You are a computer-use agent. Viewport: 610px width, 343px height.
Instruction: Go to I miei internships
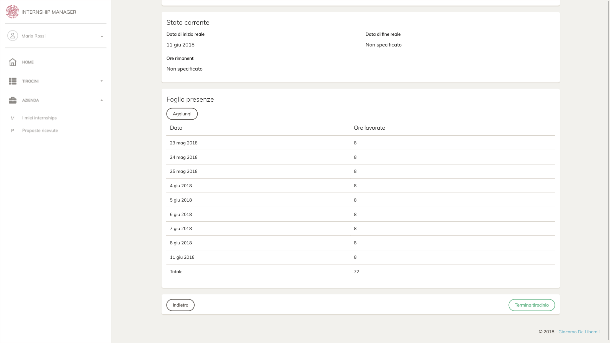(x=39, y=118)
